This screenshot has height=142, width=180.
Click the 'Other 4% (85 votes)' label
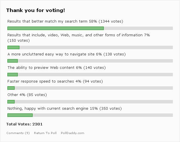(27, 95)
